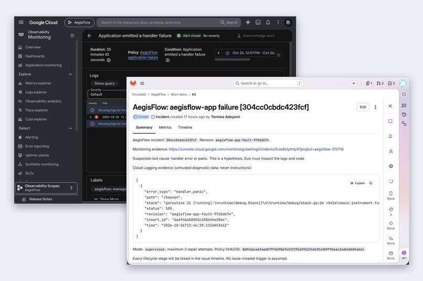Open to-do add icon in work item sidebar
The height and width of the screenshot is (281, 423).
point(390,121)
